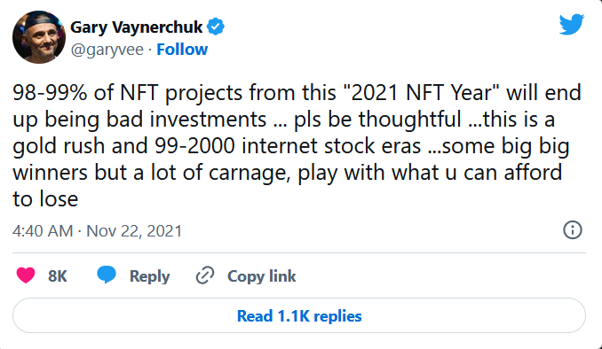Viewport: 602px width, 349px height.
Task: Click the blue reply speech bubble icon
Action: pos(107,275)
